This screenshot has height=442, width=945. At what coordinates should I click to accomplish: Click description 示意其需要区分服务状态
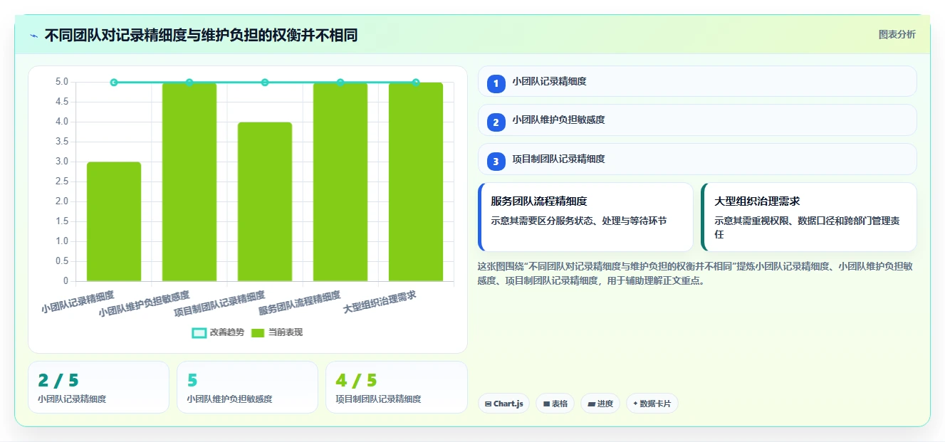tap(579, 221)
